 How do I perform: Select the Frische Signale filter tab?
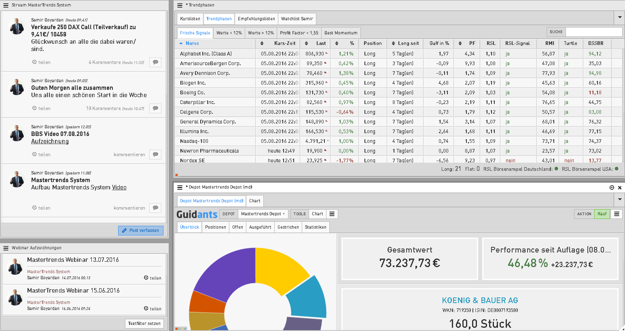click(195, 33)
